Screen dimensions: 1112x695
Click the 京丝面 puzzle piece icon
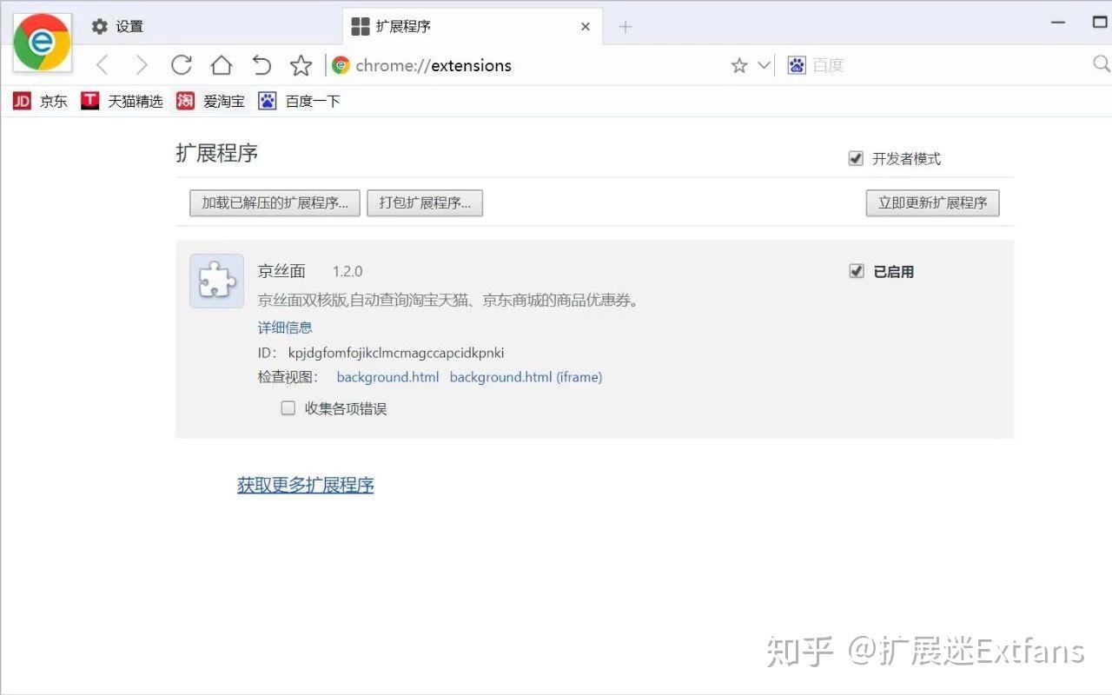click(x=216, y=281)
